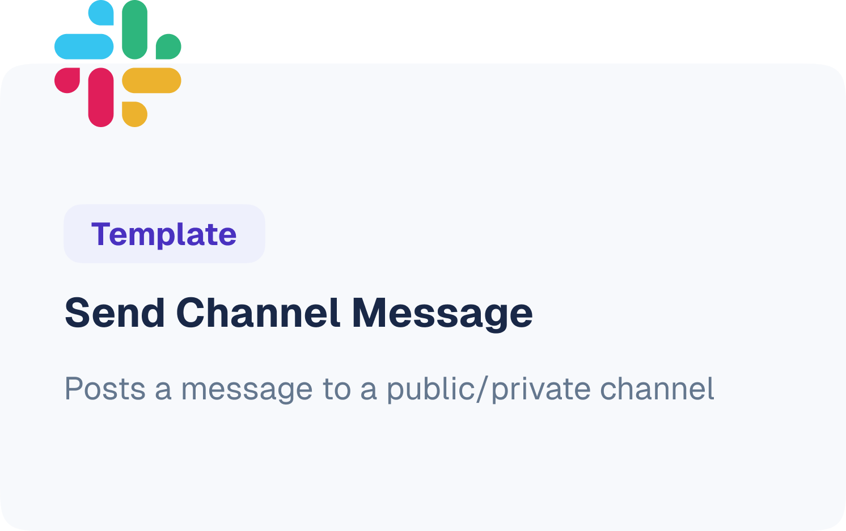Click the word Posts in the description
The image size is (846, 531).
[105, 390]
